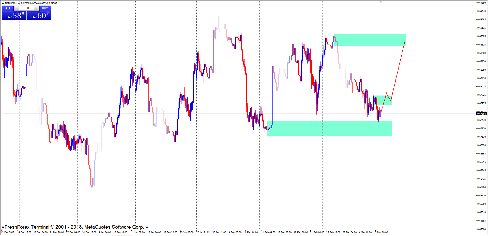
Task: Click the NZDUSD.,H4 chart title text
Action: click(x=12, y=3)
